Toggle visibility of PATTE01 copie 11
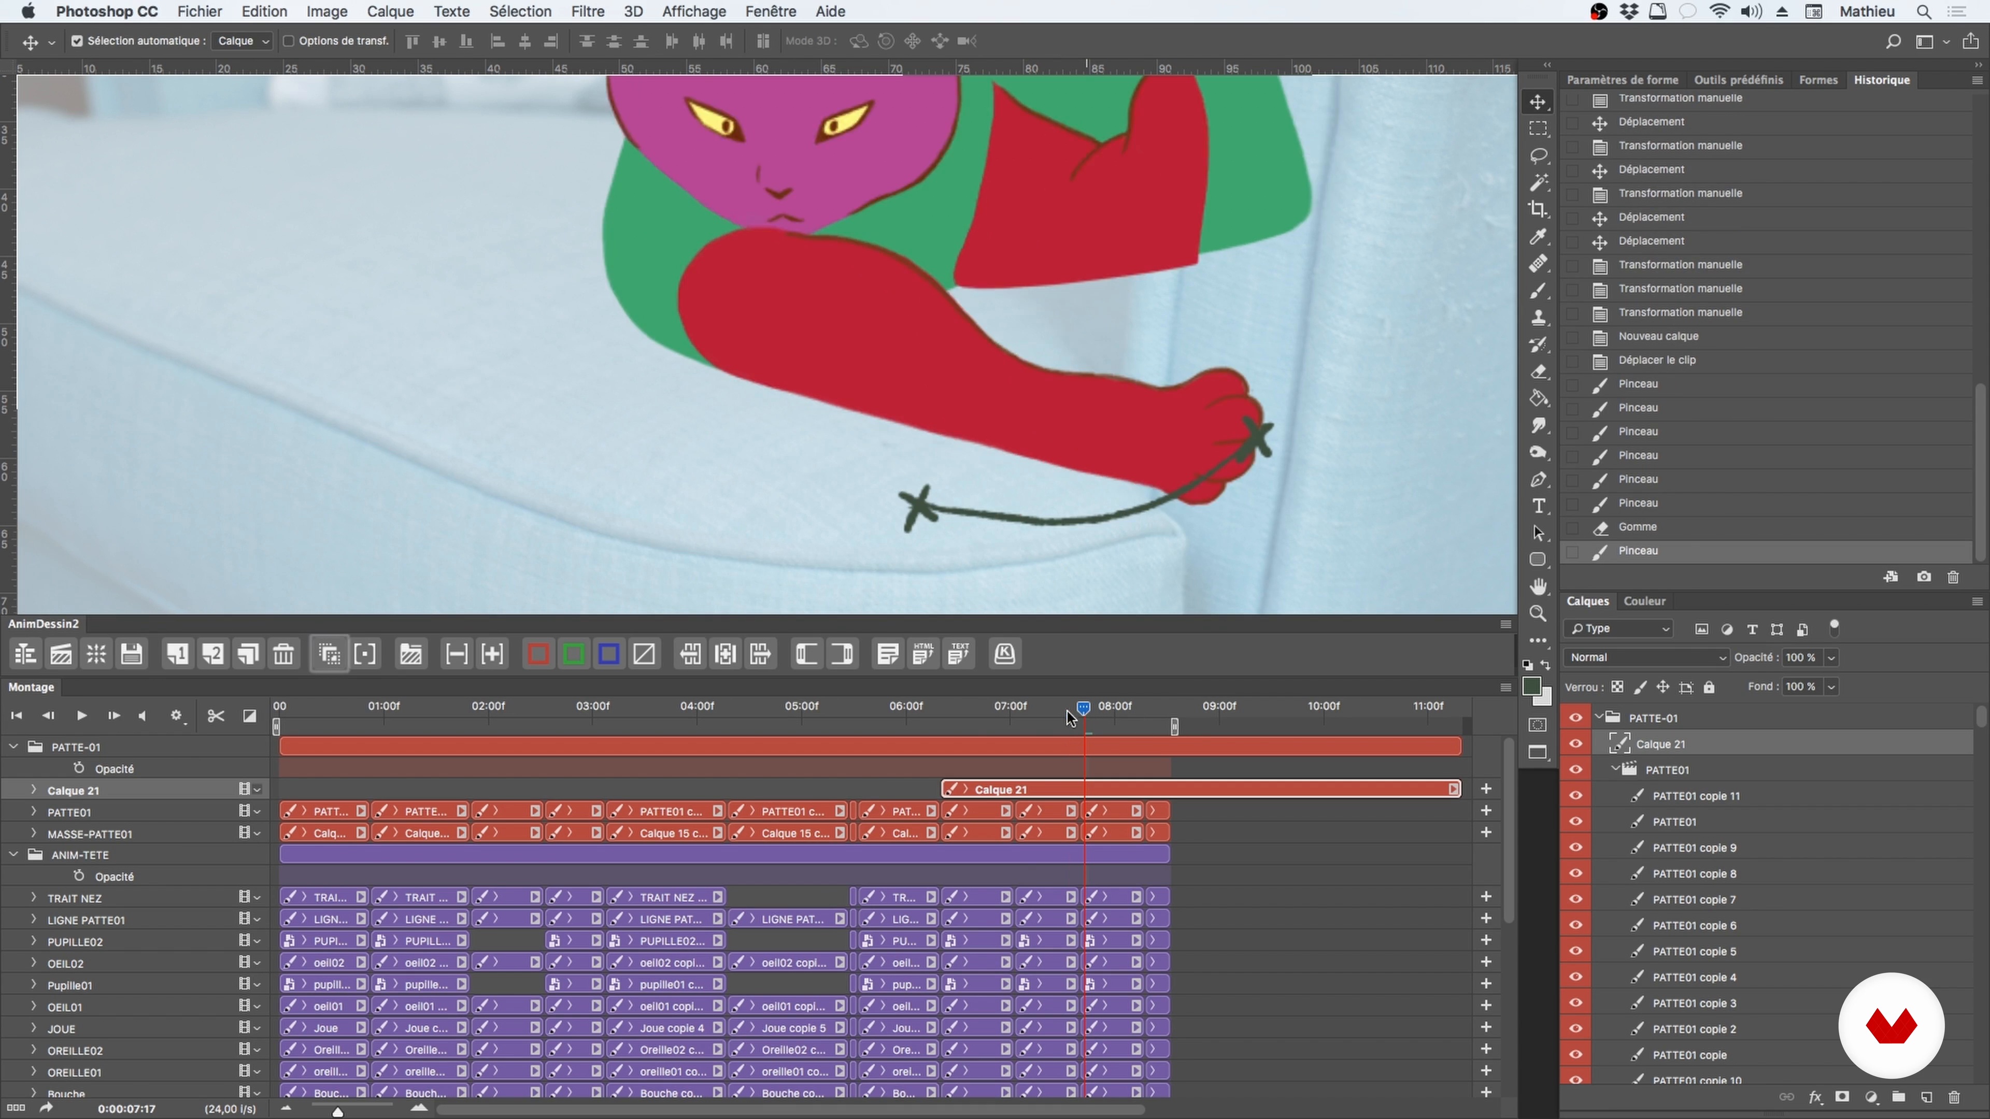1990x1119 pixels. point(1575,795)
